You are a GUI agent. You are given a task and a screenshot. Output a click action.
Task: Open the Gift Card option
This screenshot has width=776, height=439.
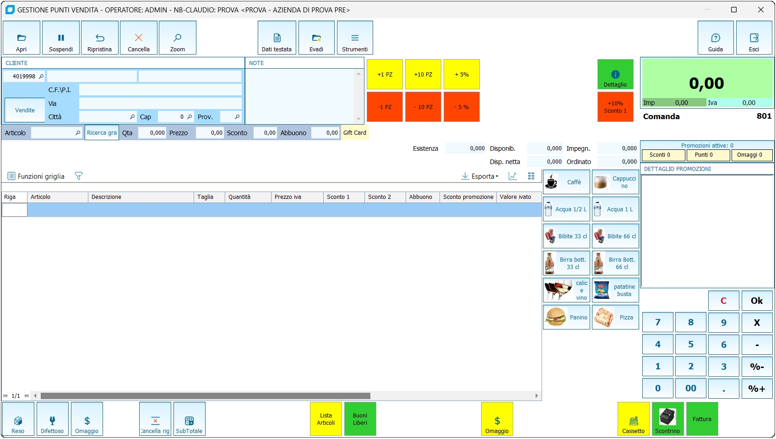(355, 133)
